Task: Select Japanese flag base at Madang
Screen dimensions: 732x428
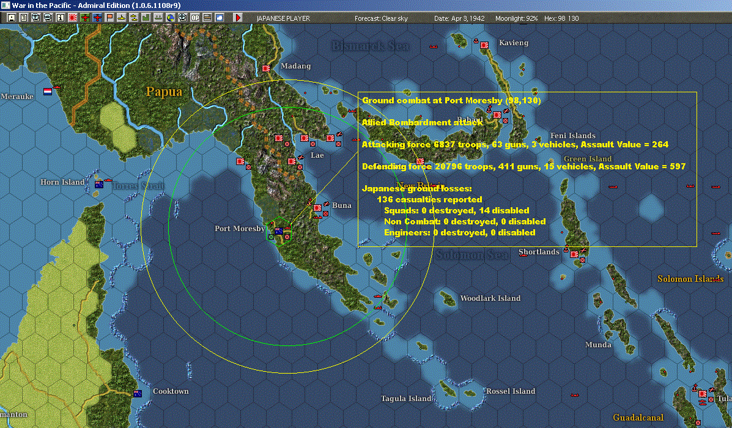Action: [x=266, y=68]
